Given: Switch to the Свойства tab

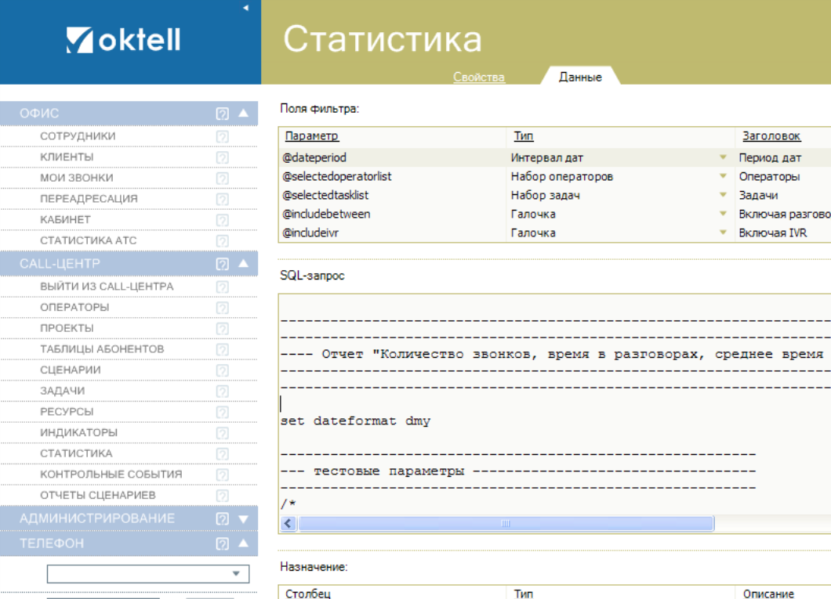Looking at the screenshot, I should point(478,77).
